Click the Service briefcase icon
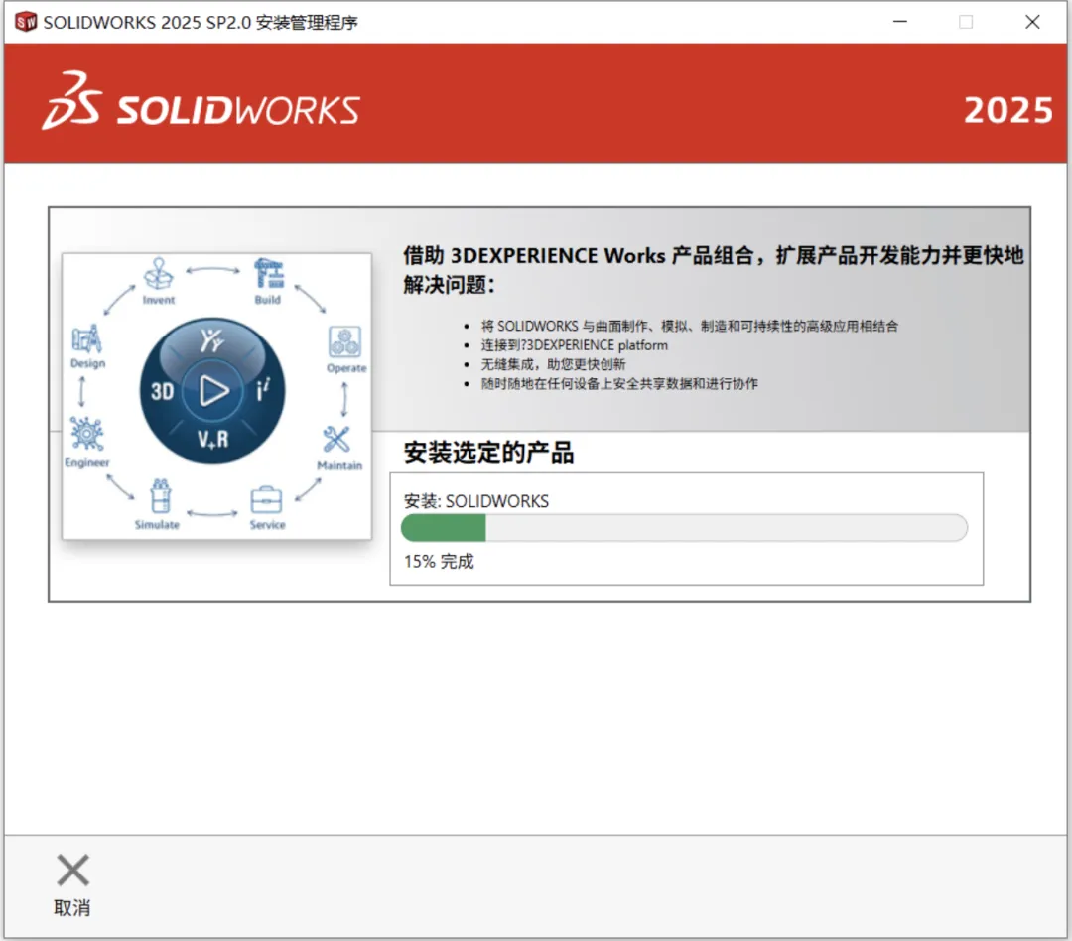The width and height of the screenshot is (1072, 941). coord(266,500)
